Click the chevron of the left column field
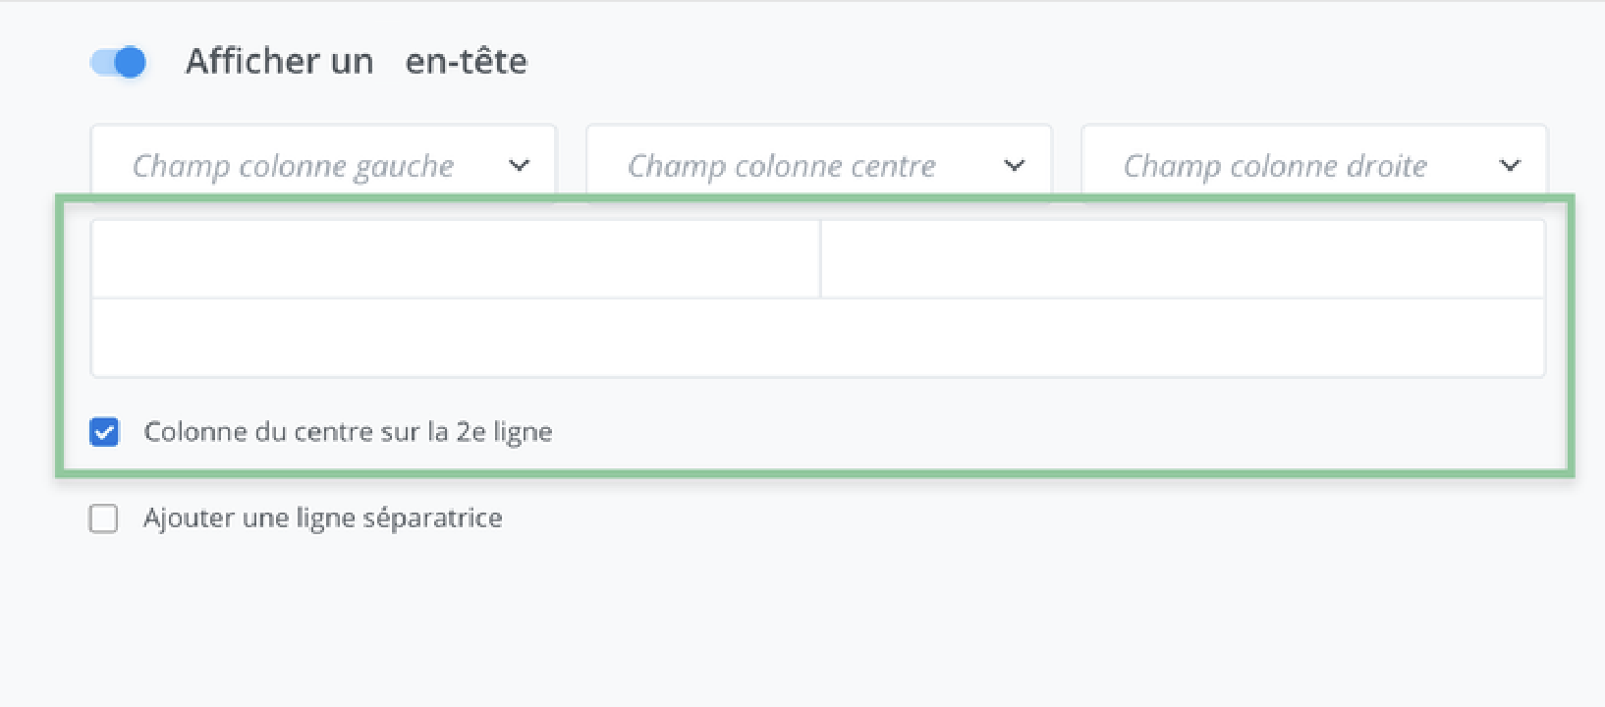Viewport: 1605px width, 707px height. click(x=520, y=166)
